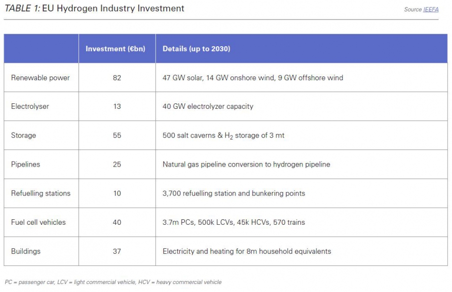Click the Buildings investment value 37
452x292 pixels.
click(117, 251)
